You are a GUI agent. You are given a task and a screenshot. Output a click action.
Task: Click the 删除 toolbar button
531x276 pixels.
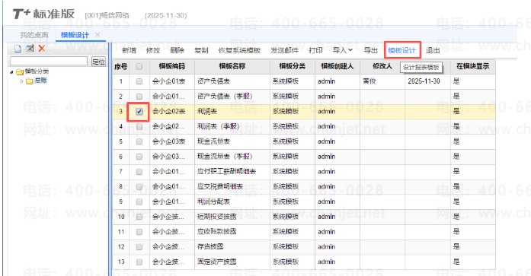coord(177,50)
